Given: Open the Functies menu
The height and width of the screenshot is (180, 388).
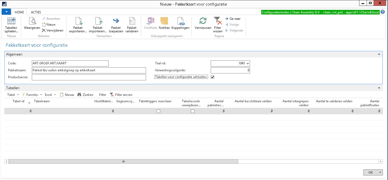Looking at the screenshot, I should pos(32,95).
